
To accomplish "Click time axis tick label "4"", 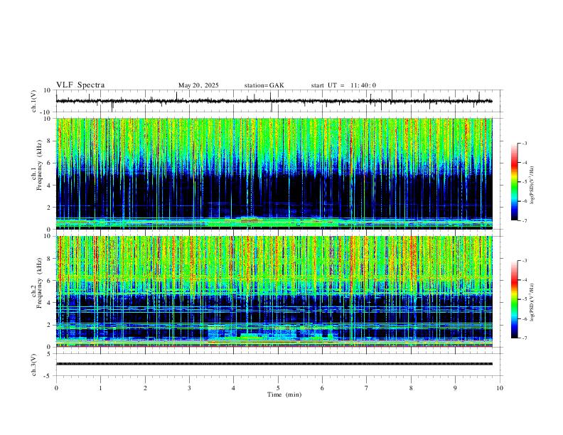I will (x=233, y=388).
